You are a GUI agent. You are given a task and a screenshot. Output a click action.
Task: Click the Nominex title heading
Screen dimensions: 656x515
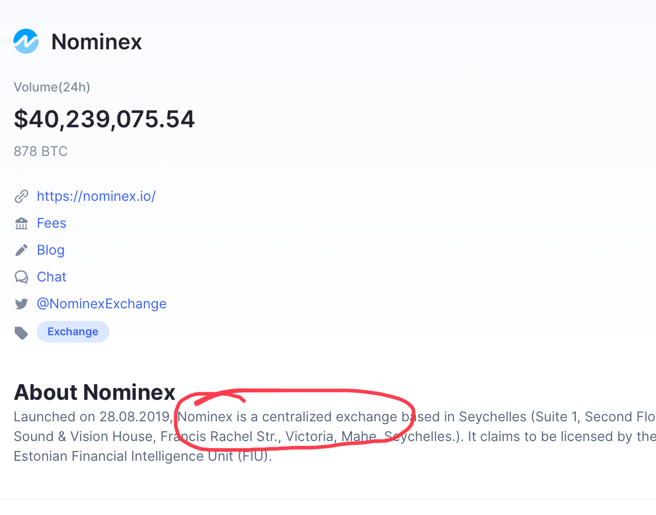pyautogui.click(x=97, y=42)
